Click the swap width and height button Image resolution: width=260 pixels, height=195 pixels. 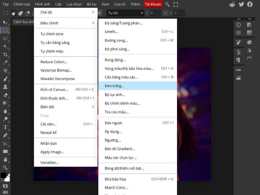coord(165,13)
